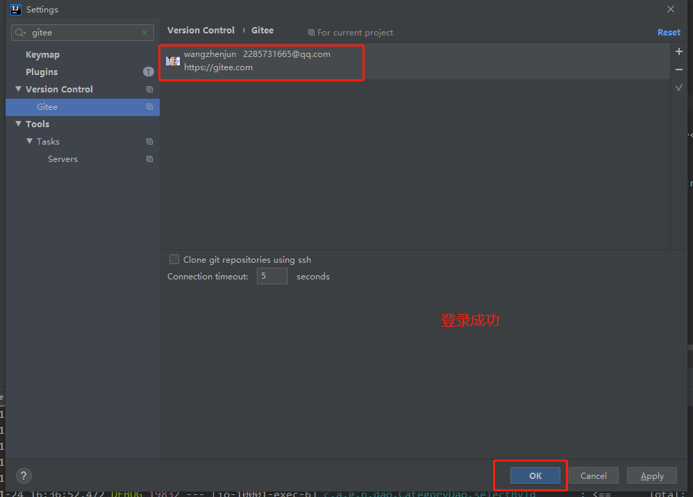Select the wangzhenjun account entry
Screen dimensions: 693x497
coord(261,61)
